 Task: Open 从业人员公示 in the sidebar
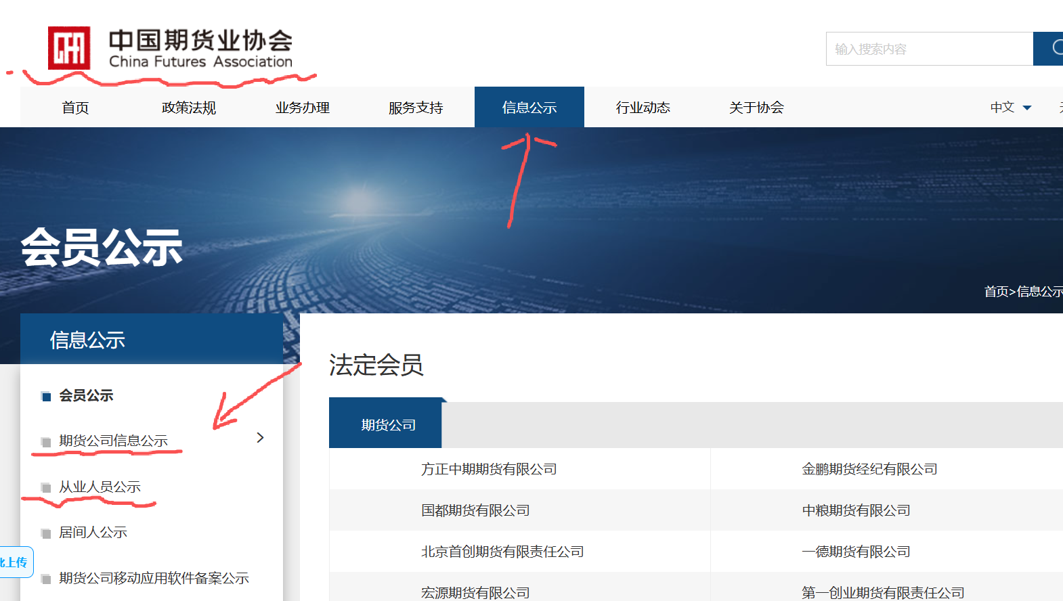100,487
